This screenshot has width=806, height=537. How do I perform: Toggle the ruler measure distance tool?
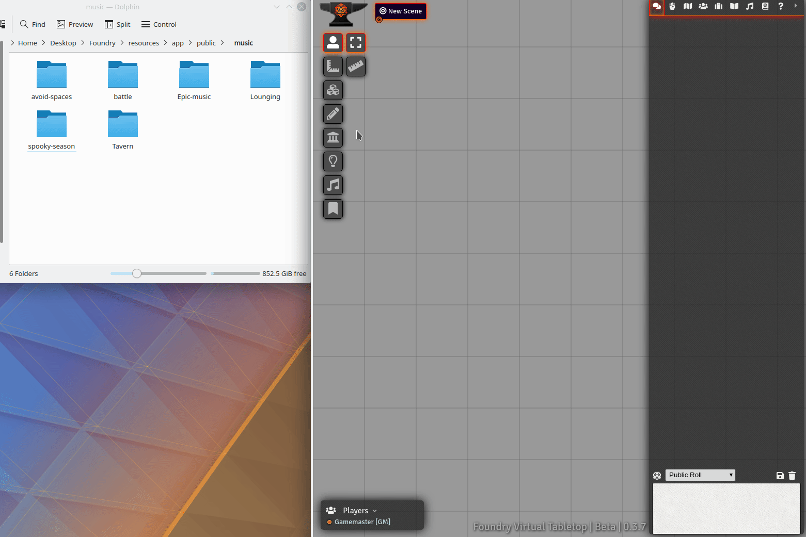click(x=356, y=67)
